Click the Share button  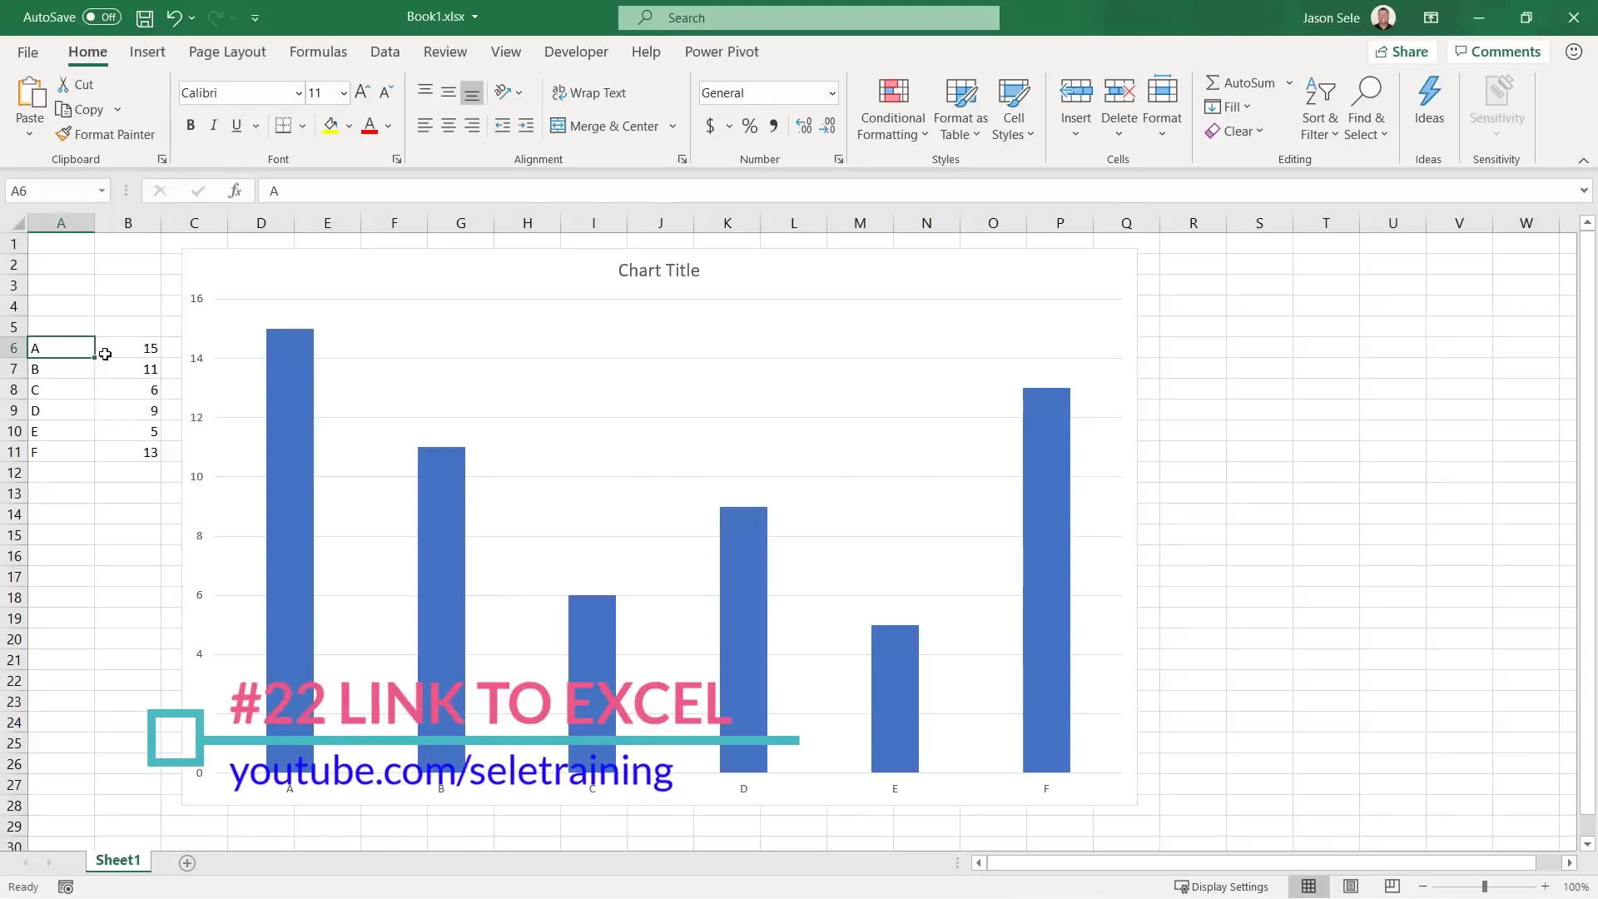click(1402, 52)
